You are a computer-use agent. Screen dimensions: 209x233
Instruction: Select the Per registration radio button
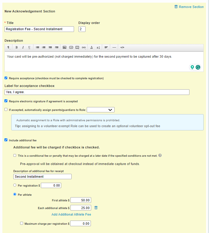tap(15, 185)
